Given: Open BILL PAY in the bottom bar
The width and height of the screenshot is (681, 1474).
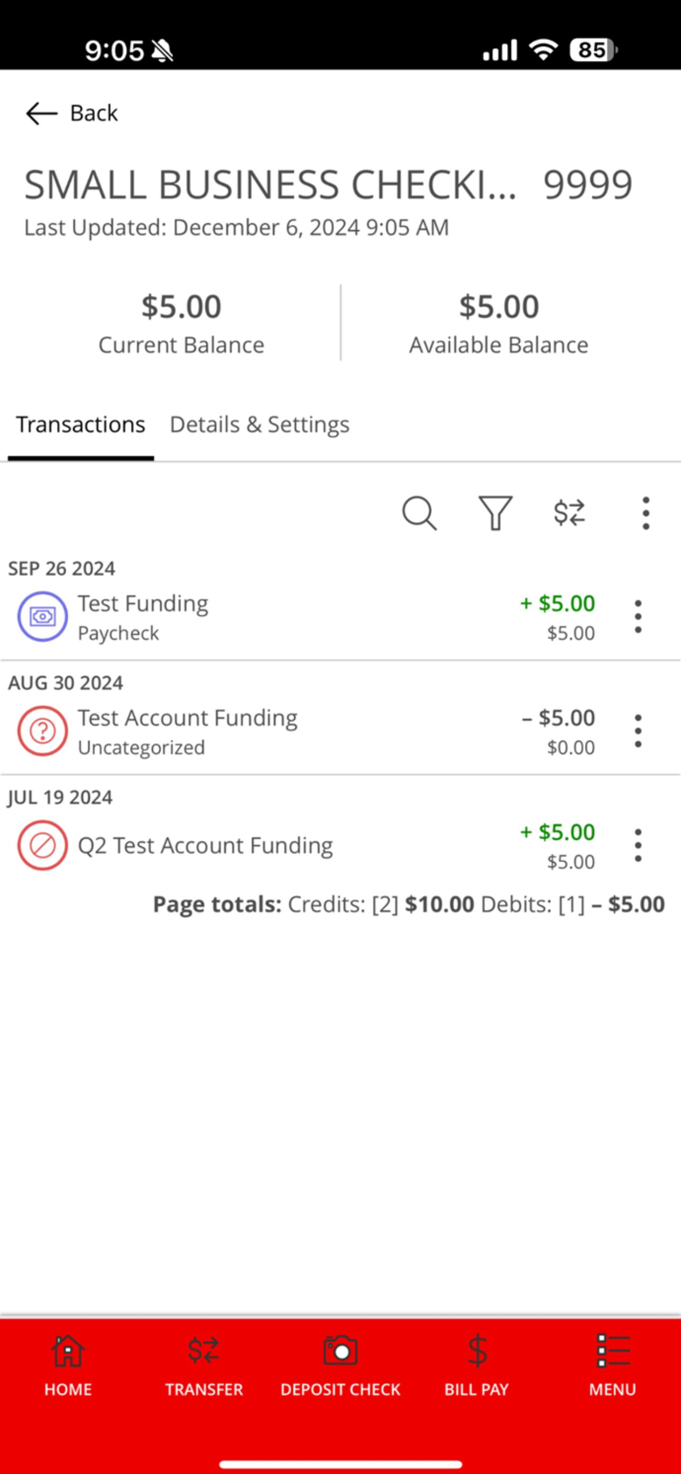Looking at the screenshot, I should coord(477,1366).
